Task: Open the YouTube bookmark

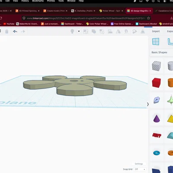Action: 9,24
